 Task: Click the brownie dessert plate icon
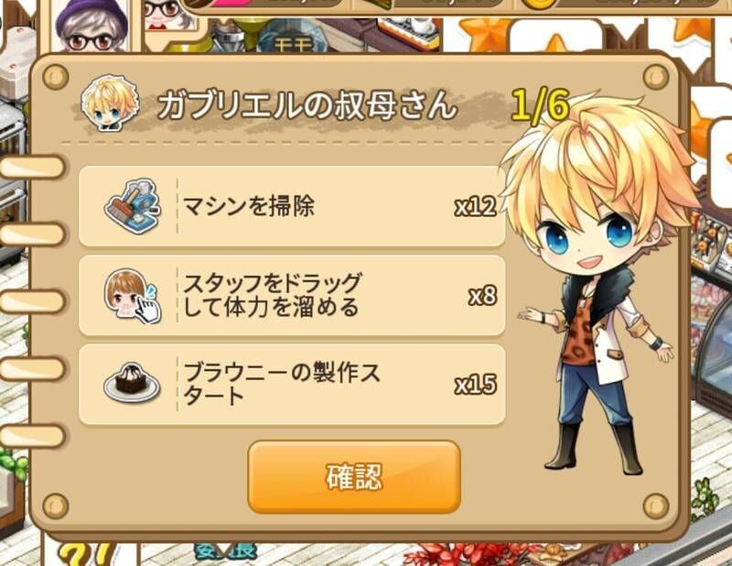pos(132,383)
